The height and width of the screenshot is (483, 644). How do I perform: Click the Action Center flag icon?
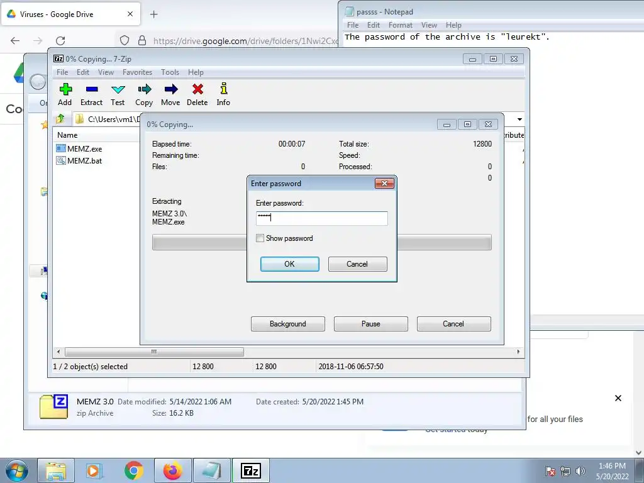[550, 471]
